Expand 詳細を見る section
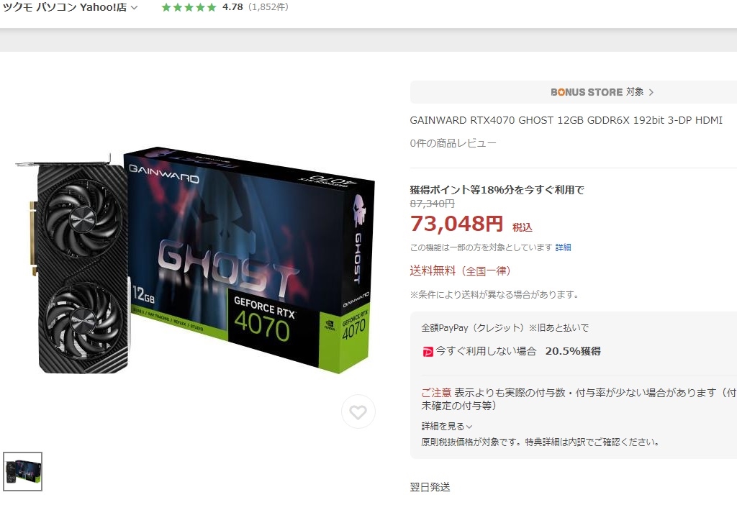 [x=446, y=426]
